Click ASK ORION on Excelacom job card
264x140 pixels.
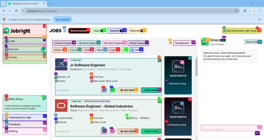pos(128,90)
